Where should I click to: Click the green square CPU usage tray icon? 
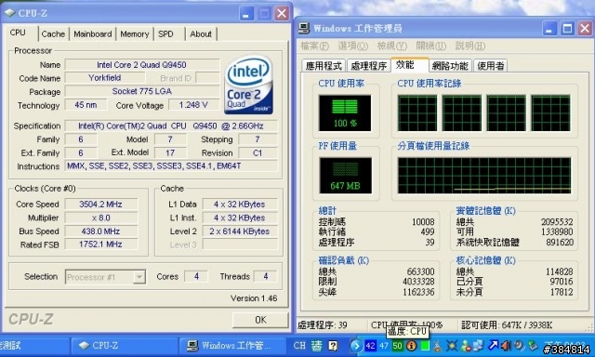coord(425,346)
